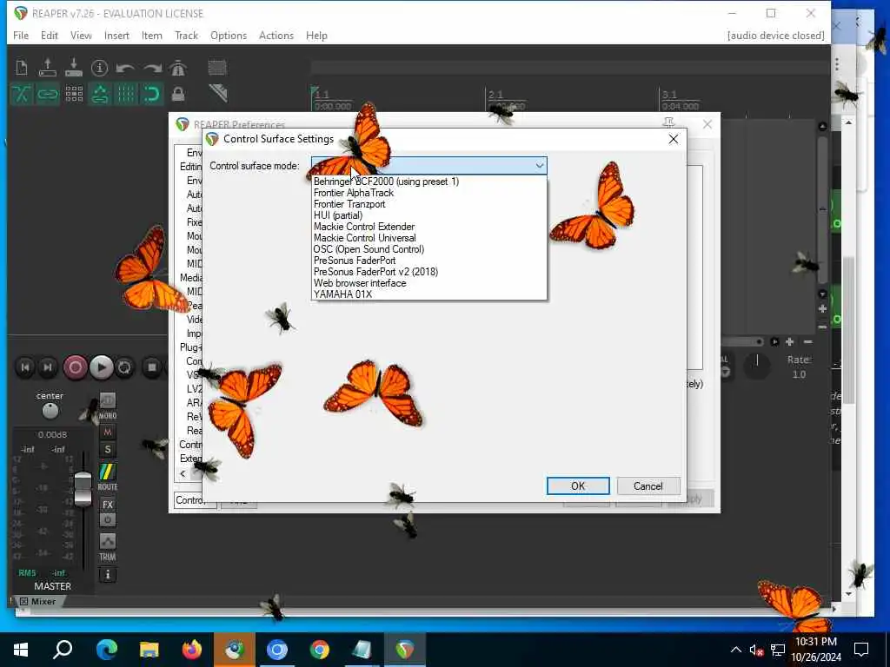
Task: Click the master volume fader handle
Action: [83, 489]
